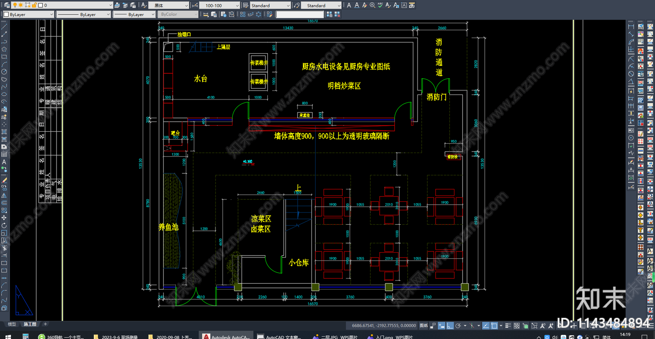Toggle the layer 0 freeze sun icon
This screenshot has height=339, width=655.
(x=21, y=5)
